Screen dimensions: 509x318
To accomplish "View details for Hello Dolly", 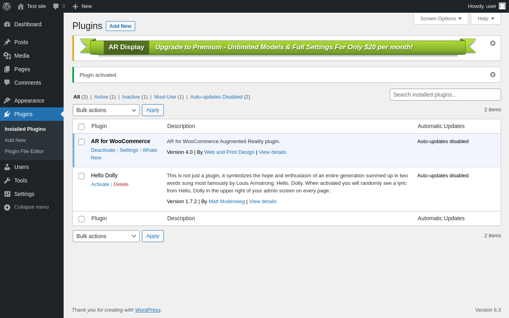I will pyautogui.click(x=263, y=201).
